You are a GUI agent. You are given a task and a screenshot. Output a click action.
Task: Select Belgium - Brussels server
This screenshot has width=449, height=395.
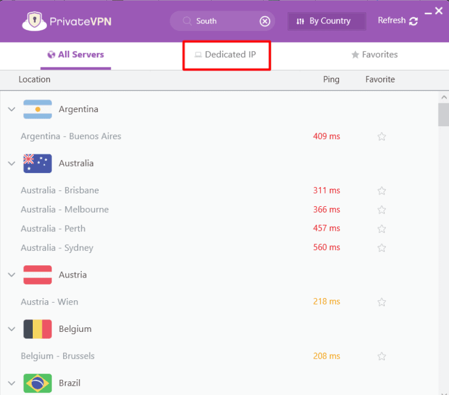57,356
